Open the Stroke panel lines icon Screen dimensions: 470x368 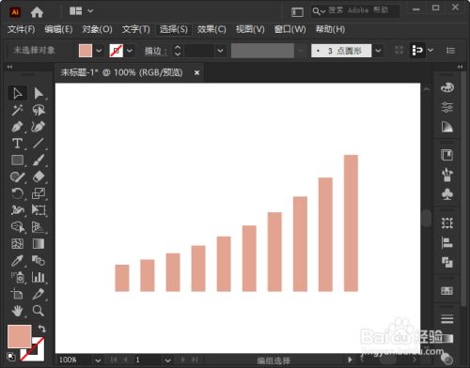click(x=447, y=319)
